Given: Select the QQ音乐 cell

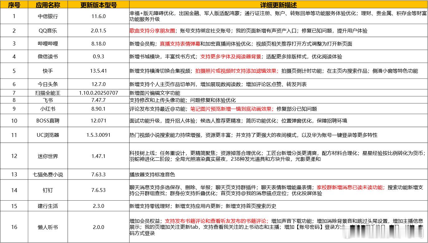Looking at the screenshot, I should coord(48,31).
